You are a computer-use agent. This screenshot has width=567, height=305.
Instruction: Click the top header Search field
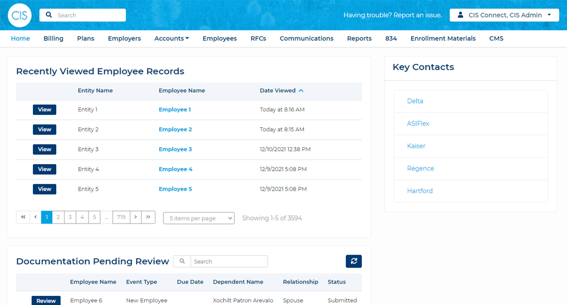pyautogui.click(x=88, y=15)
